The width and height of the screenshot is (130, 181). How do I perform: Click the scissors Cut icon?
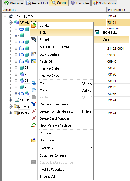[34, 83]
